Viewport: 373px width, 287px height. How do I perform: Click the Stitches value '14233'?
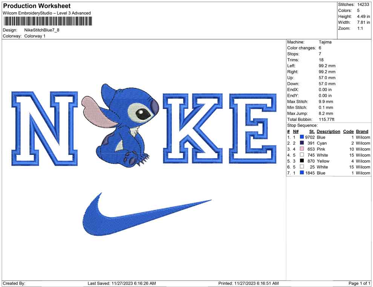[363, 5]
